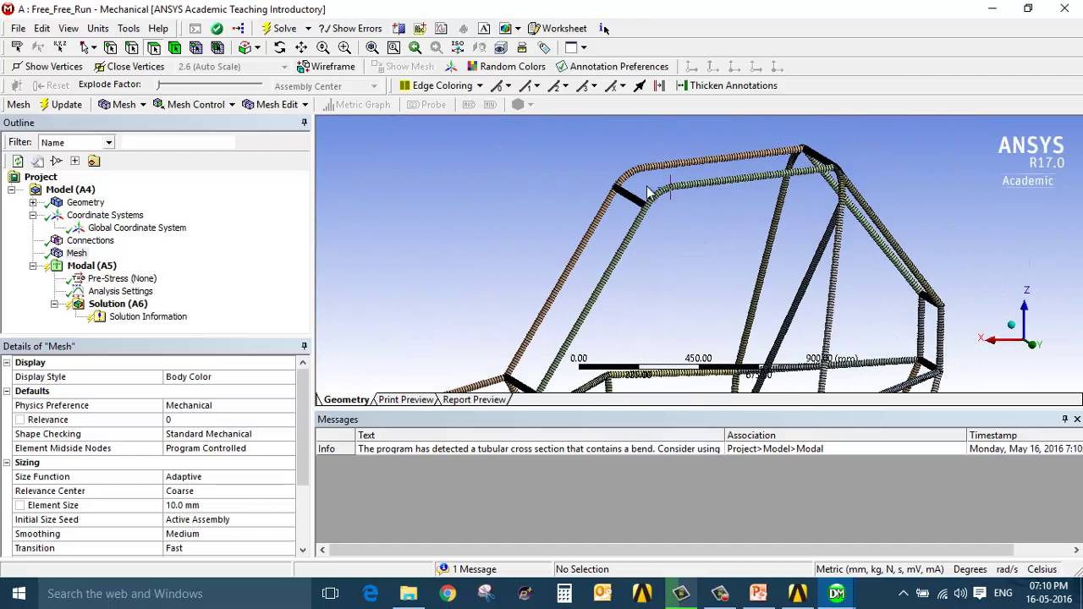Open the Units menu
The image size is (1083, 609).
point(97,28)
